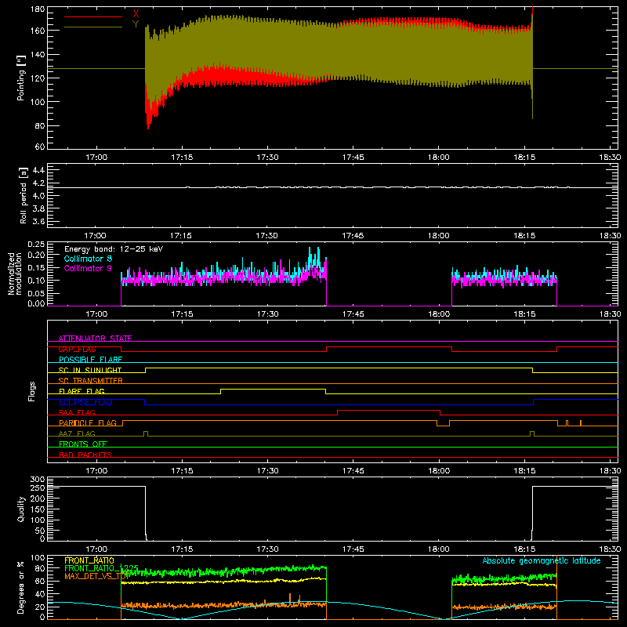The width and height of the screenshot is (627, 627).
Task: Click the '0.25' value on modulation axis
Action: pyautogui.click(x=36, y=245)
